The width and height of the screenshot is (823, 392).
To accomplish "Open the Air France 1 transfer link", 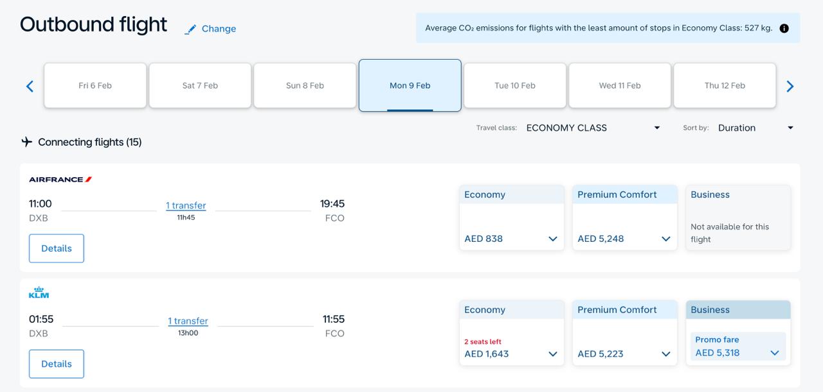I will [x=186, y=205].
